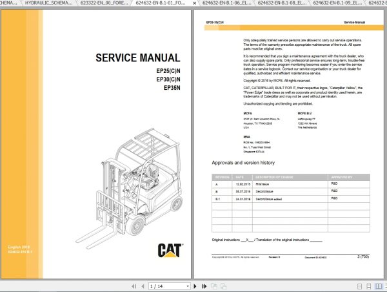This screenshot has width=387, height=292.
Task: Click the previous view icon in the navigation bar
Action: point(214,286)
